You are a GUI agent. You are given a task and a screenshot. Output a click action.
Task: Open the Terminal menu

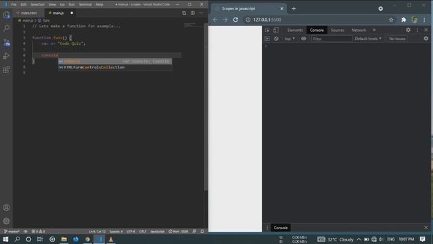(x=85, y=5)
